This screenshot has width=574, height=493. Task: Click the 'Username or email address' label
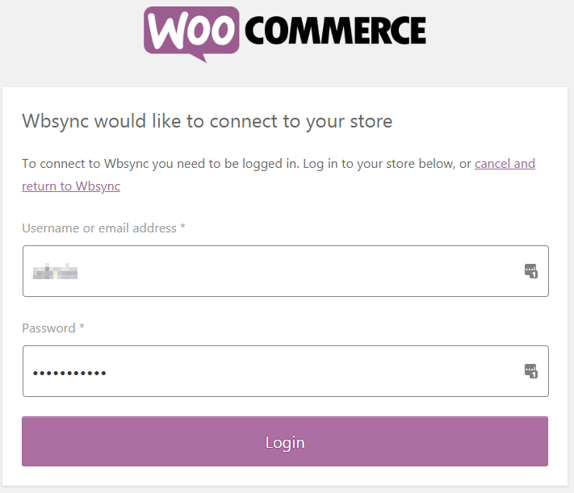point(98,228)
